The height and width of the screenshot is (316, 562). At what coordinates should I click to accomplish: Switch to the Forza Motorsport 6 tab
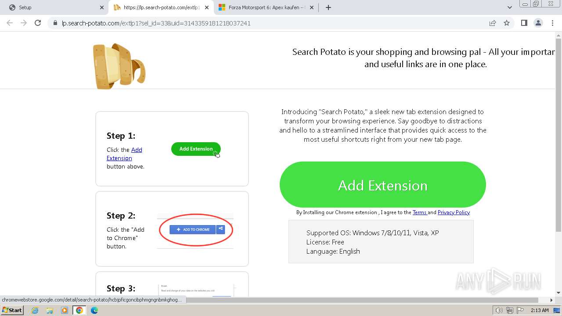(266, 7)
